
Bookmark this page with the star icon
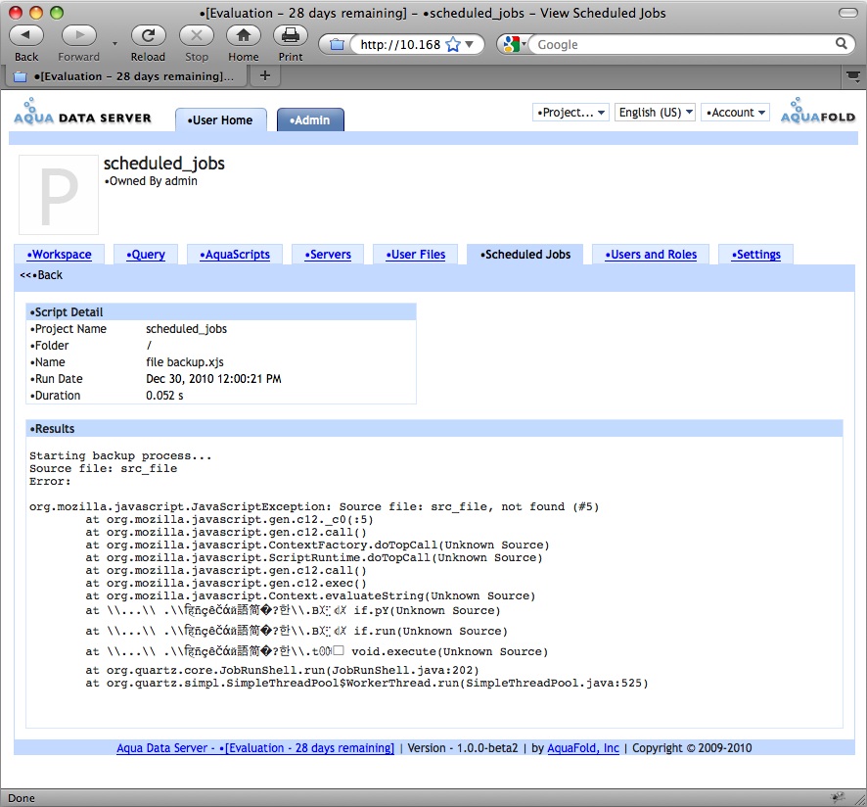pos(453,44)
